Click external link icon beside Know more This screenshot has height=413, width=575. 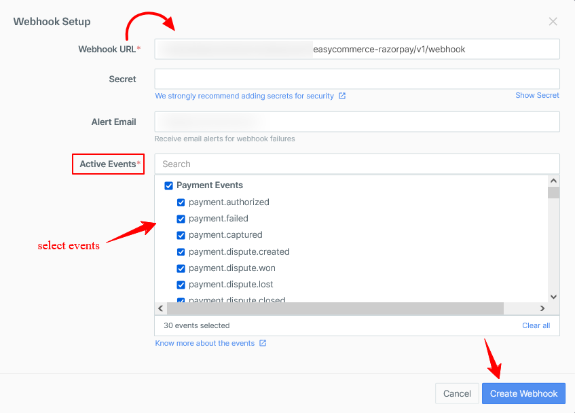click(263, 343)
